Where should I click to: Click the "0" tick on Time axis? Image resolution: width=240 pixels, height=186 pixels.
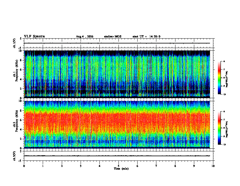pyautogui.click(x=24, y=166)
